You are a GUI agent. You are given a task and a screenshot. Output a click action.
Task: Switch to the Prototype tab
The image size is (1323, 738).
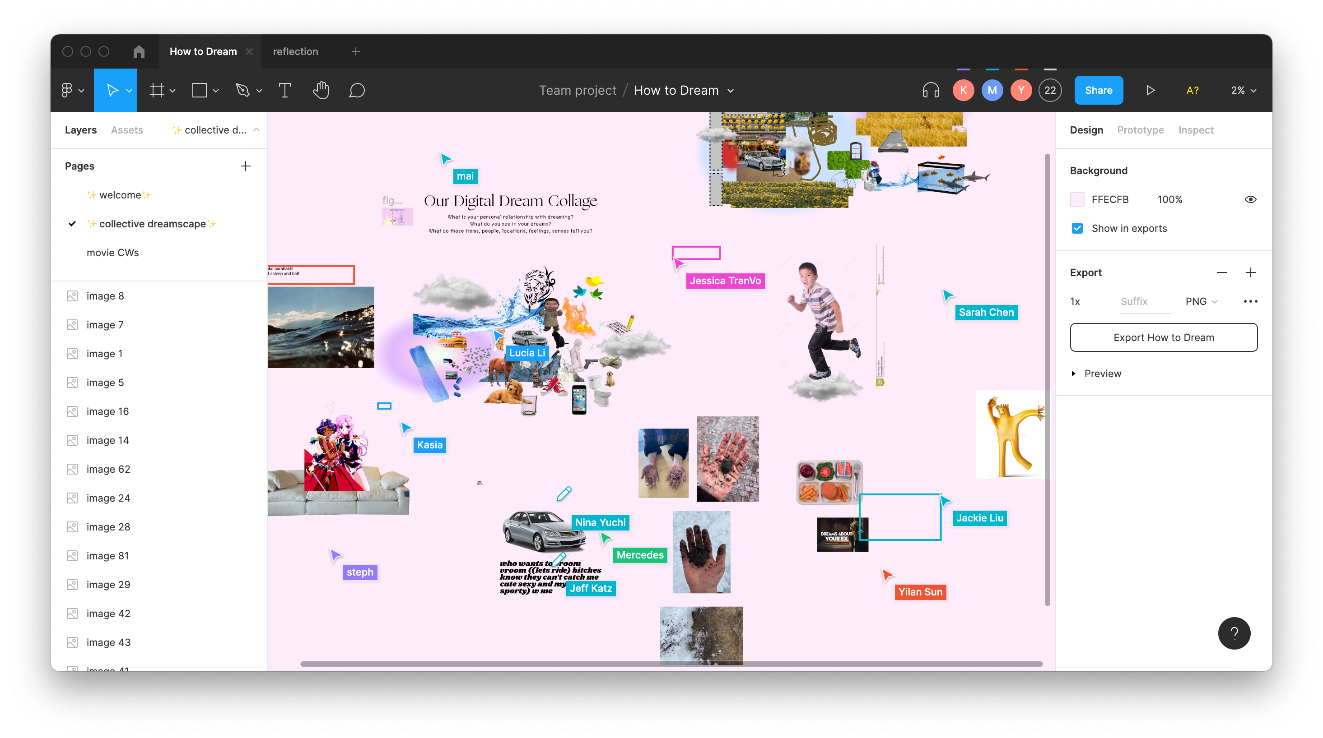[1140, 130]
